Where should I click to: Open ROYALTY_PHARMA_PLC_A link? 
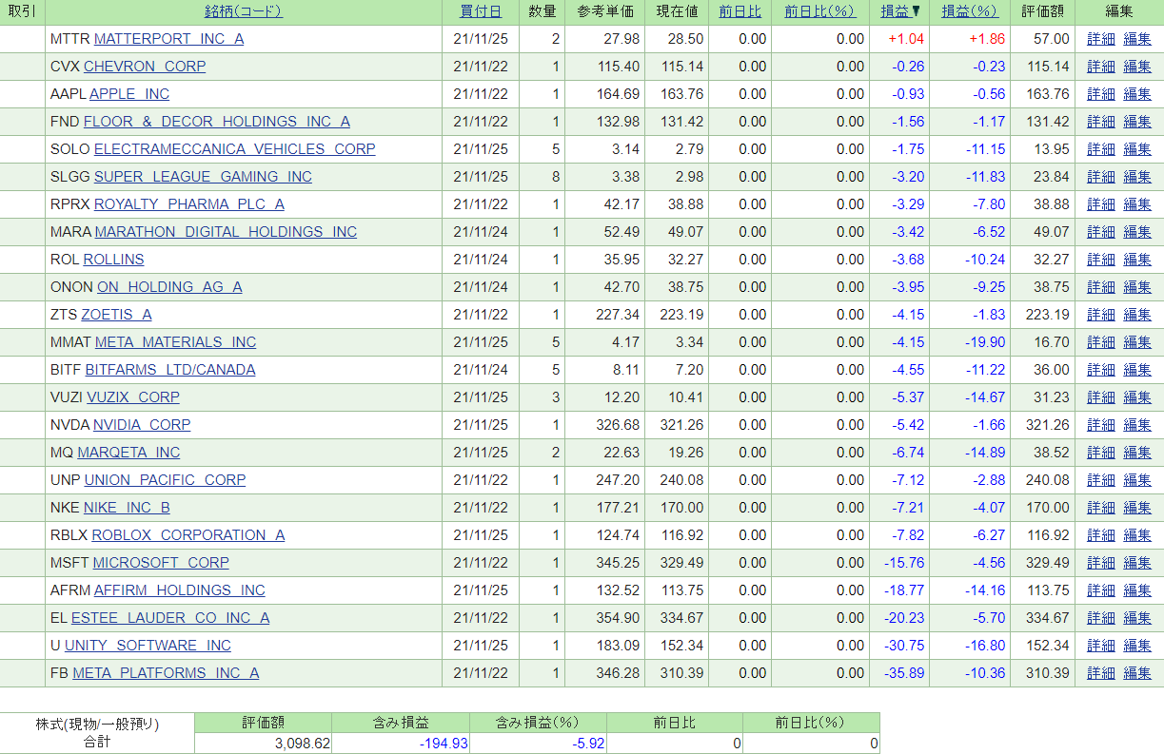(x=189, y=204)
